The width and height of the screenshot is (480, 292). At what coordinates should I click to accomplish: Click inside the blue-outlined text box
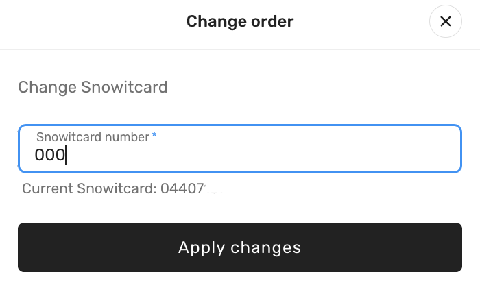240,149
